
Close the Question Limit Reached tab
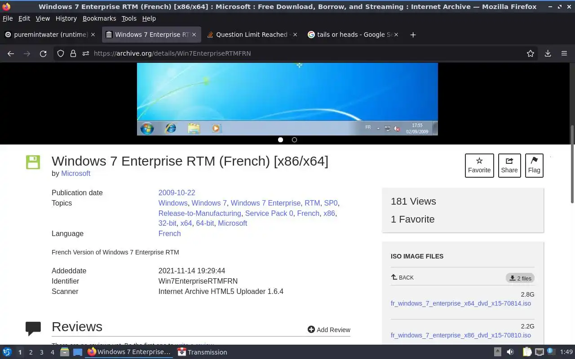[295, 35]
